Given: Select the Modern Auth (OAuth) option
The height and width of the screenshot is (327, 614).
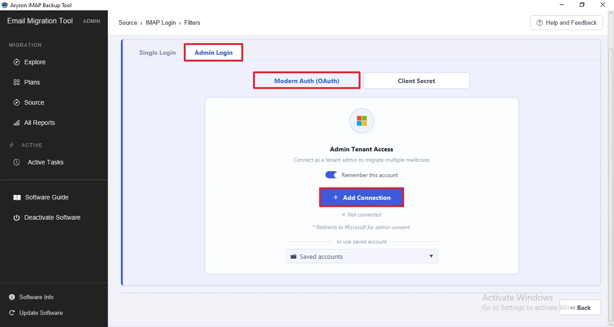Looking at the screenshot, I should (307, 81).
